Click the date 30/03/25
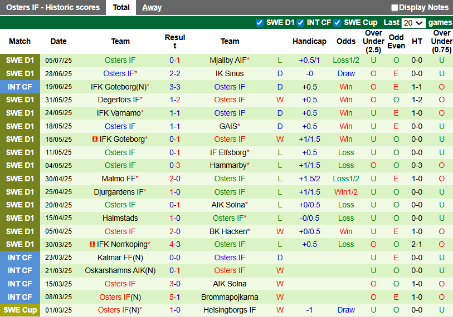Image resolution: width=453 pixels, height=317 pixels. 59,245
